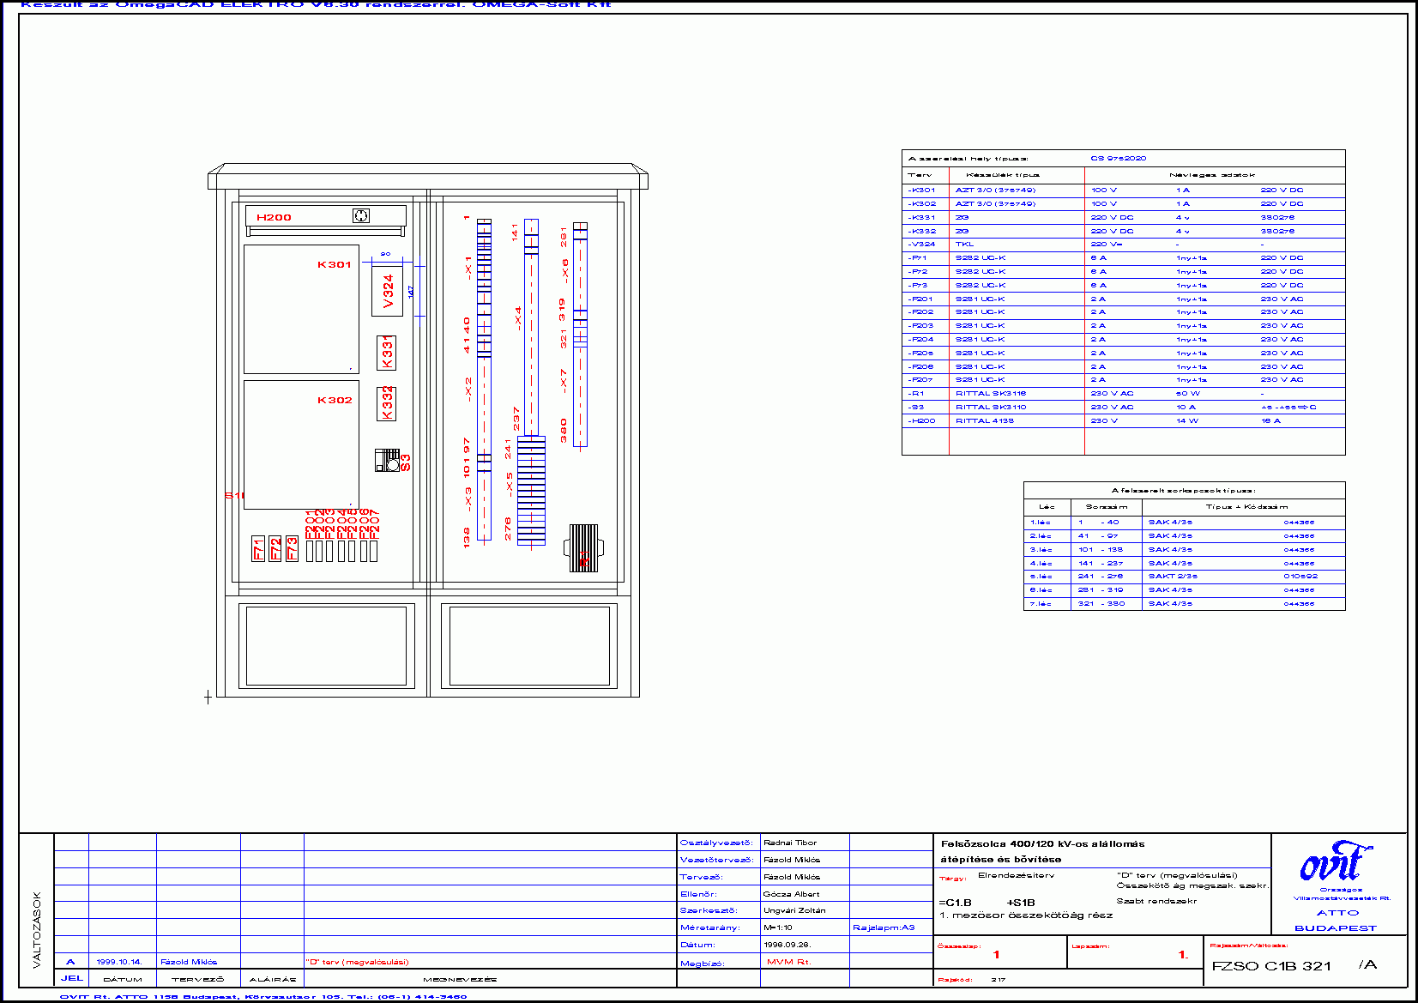
Task: Click the M=1:10 scale value
Action: (778, 927)
